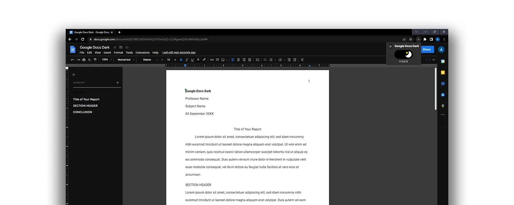Viewport: 514px width, 205px height.
Task: Jump to 'Title of Your Report' outline item
Action: click(86, 99)
